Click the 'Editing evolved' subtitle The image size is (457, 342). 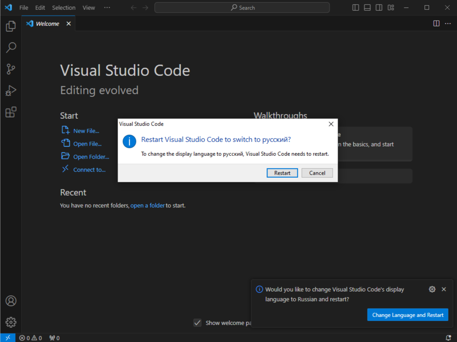[99, 90]
